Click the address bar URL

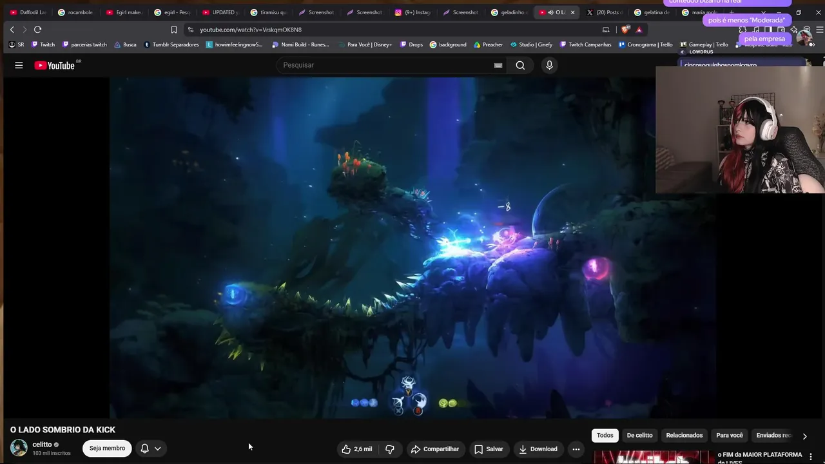[x=251, y=30]
